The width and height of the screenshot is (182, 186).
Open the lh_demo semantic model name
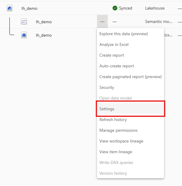click(44, 22)
